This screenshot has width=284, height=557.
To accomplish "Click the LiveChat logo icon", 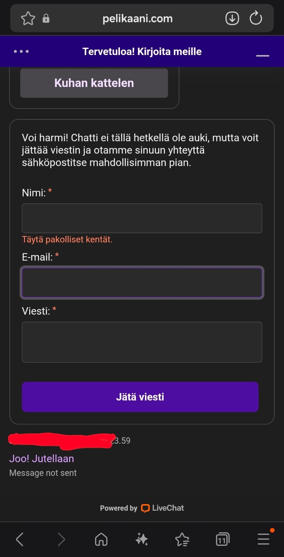I will click(146, 508).
